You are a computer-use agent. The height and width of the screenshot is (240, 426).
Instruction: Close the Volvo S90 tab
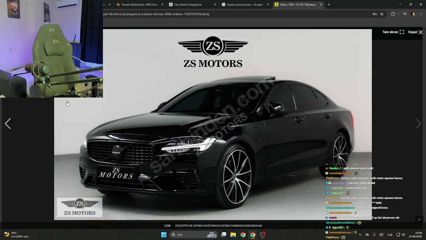click(321, 5)
